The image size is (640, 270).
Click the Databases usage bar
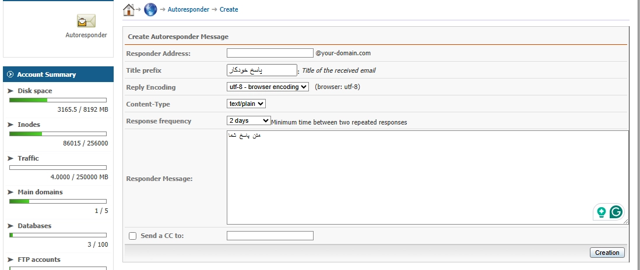coord(58,236)
